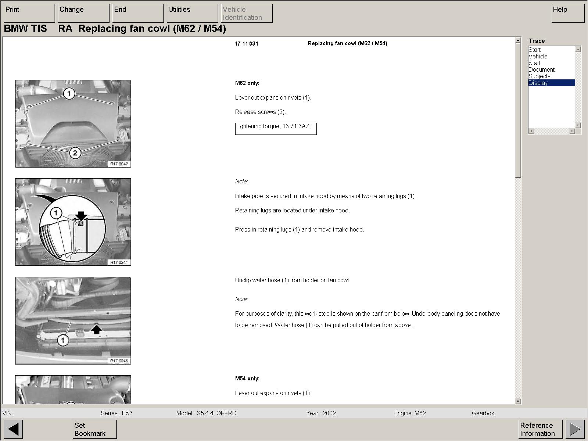
Task: Click Trace list scroll left arrow
Action: click(531, 131)
